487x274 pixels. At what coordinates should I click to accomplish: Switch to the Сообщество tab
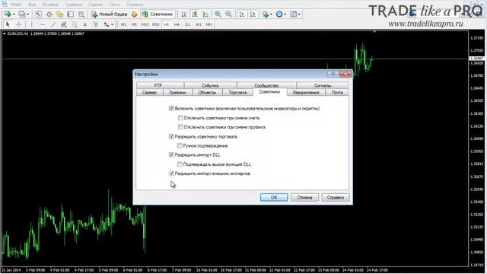pyautogui.click(x=266, y=85)
